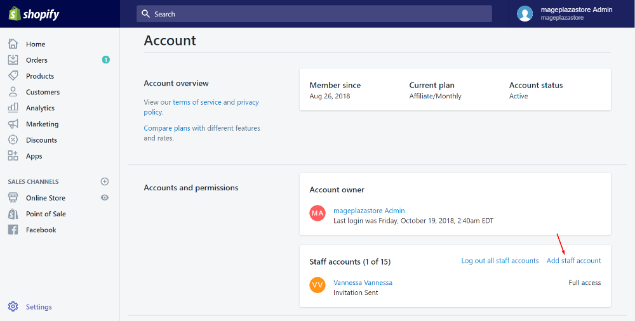Screen dimensions: 635x321
Task: Open the Orders menu item
Action: click(x=37, y=60)
